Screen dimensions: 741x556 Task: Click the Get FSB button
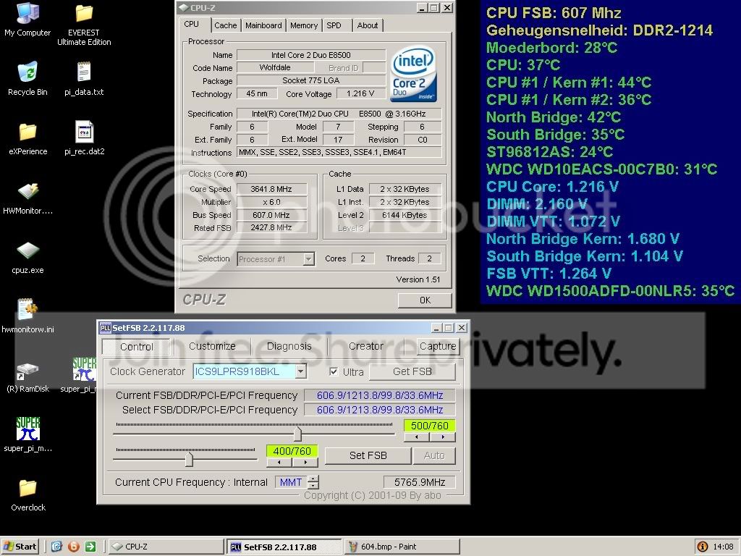coord(412,371)
